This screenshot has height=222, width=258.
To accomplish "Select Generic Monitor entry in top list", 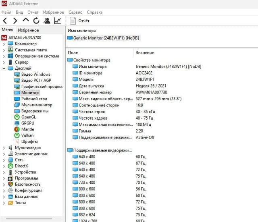I will pyautogui.click(x=103, y=38).
